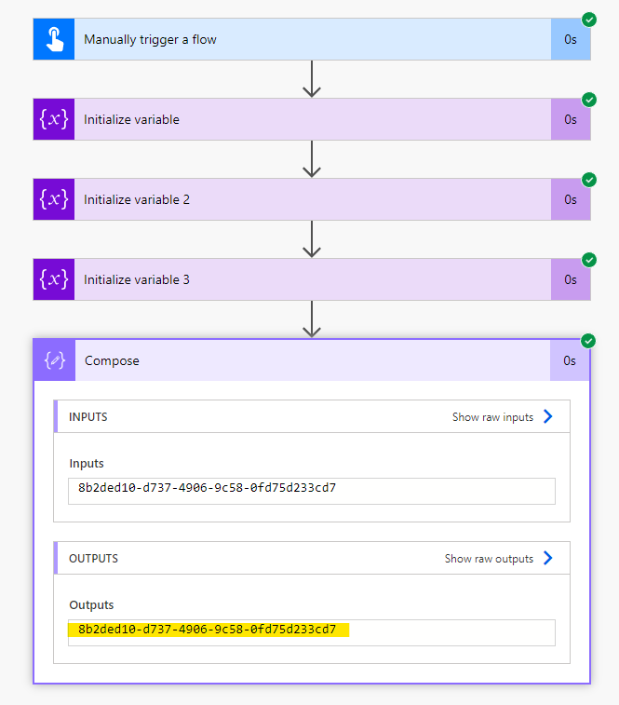
Task: Click the Initialize variable 3 icon
Action: coord(54,279)
